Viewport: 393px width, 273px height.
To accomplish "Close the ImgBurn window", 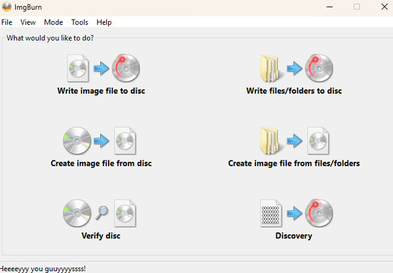I will tap(384, 7).
